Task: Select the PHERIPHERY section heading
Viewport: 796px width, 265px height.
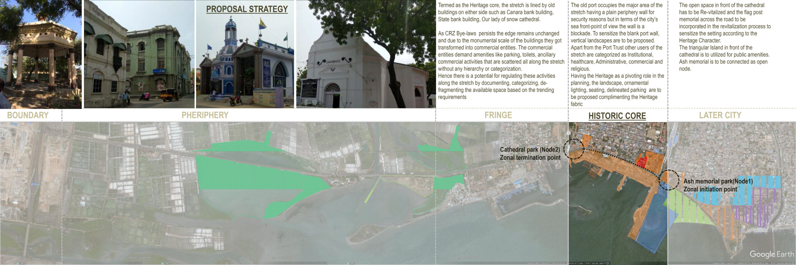Action: click(205, 115)
